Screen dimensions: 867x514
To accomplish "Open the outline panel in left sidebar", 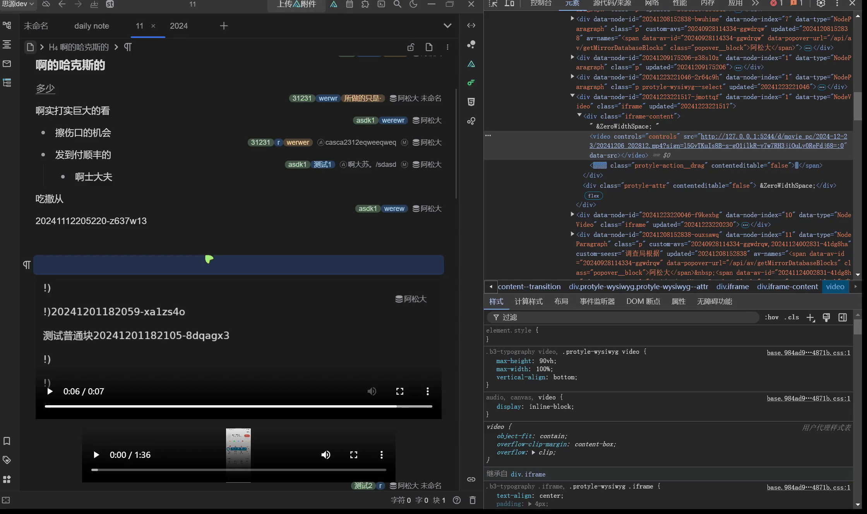I will 7,44.
